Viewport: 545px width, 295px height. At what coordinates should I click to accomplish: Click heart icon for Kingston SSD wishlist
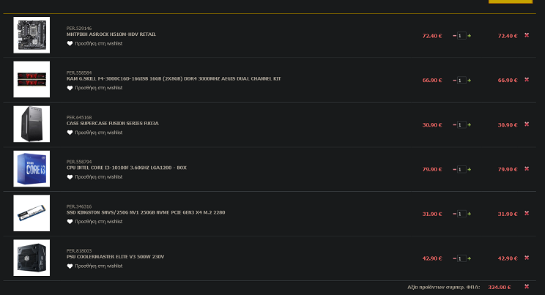coord(70,221)
